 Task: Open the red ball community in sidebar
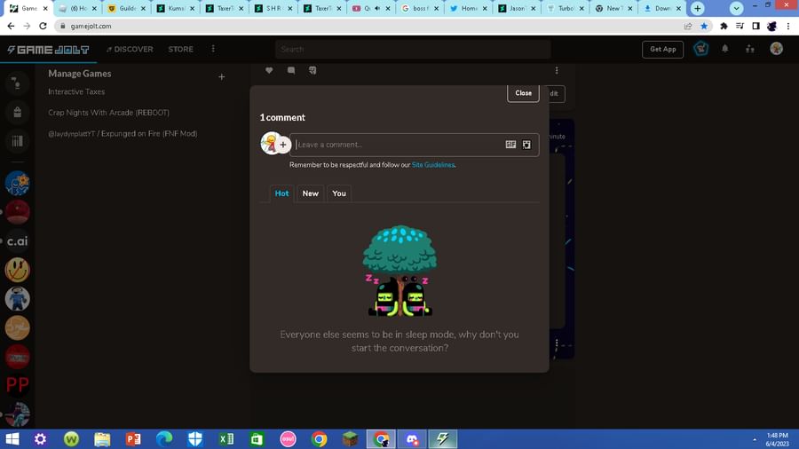(x=18, y=212)
